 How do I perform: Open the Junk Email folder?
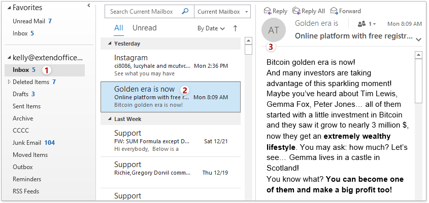pos(34,143)
